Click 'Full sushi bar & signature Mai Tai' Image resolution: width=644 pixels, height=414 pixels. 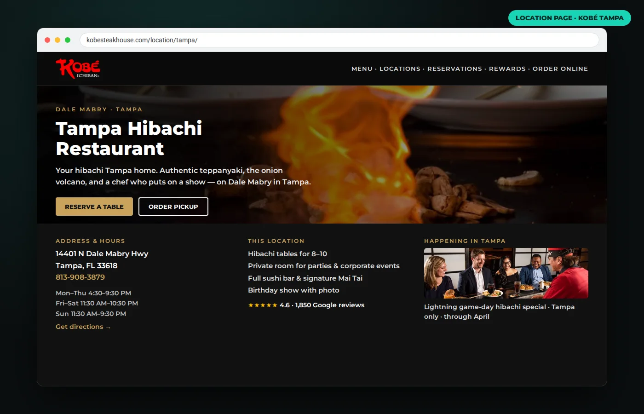click(x=305, y=278)
